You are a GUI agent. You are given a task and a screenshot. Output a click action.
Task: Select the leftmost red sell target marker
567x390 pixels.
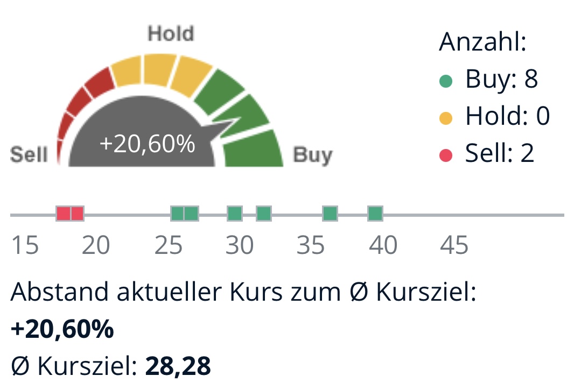(64, 214)
